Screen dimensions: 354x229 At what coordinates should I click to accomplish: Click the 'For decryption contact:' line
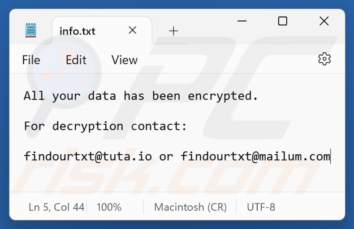pyautogui.click(x=105, y=126)
